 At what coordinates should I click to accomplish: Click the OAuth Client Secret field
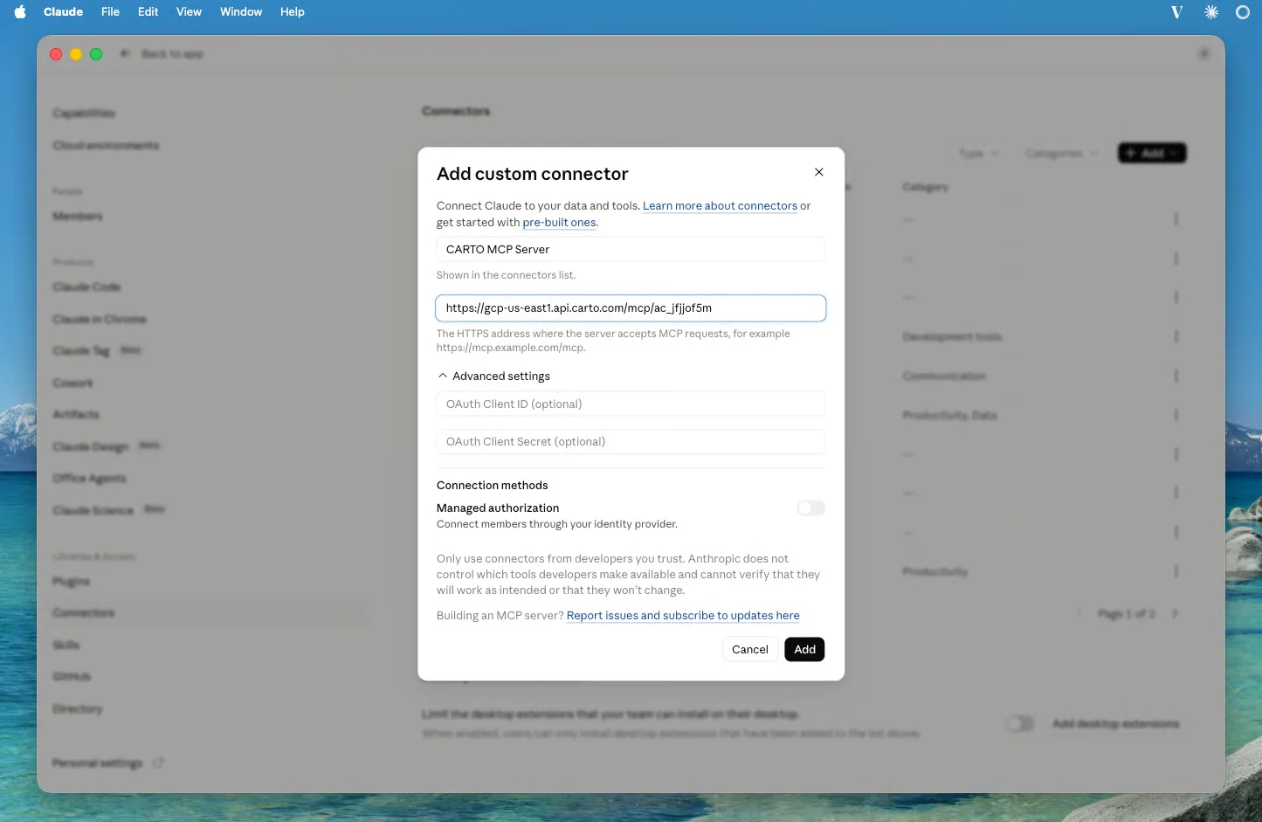tap(631, 442)
